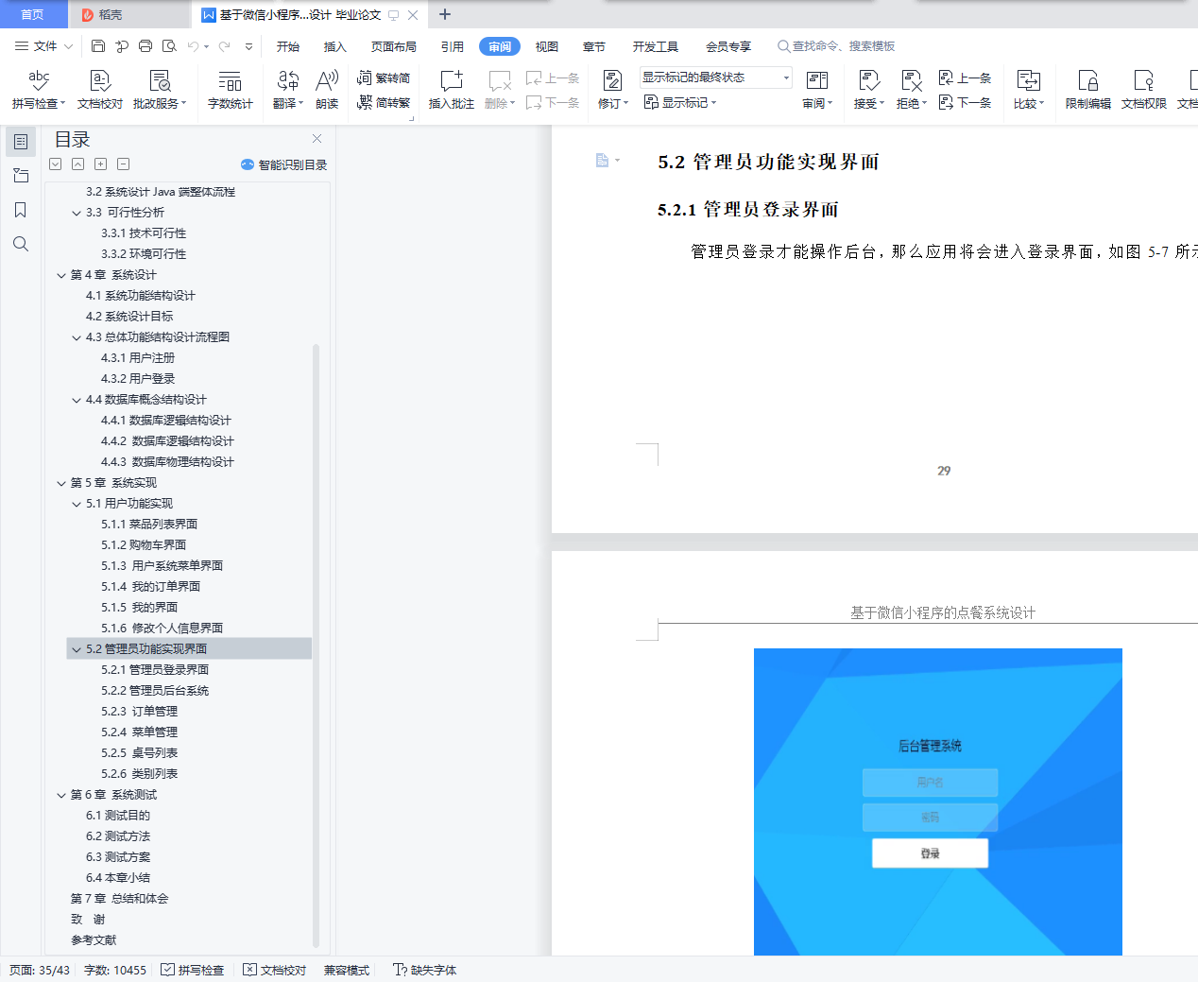The height and width of the screenshot is (982, 1198).
Task: Collapse the 第 5 章 系统实现 tree node
Action: point(61,483)
